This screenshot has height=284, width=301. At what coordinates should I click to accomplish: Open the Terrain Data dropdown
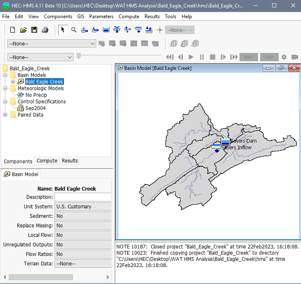pyautogui.click(x=83, y=264)
